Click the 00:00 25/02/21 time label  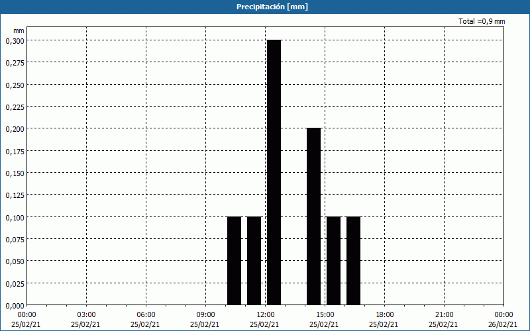[x=26, y=320]
